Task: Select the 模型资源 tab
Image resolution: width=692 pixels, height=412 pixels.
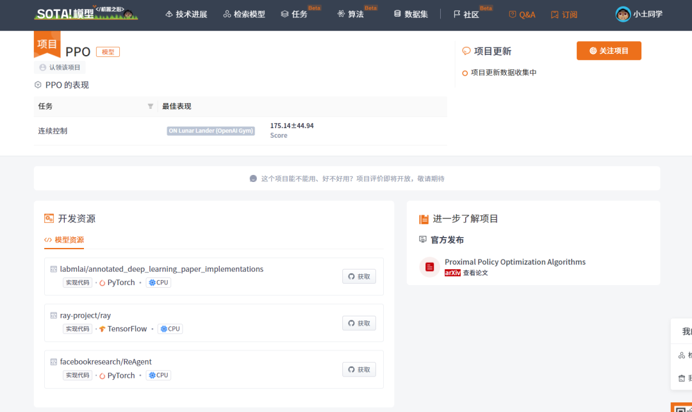Action: tap(64, 240)
